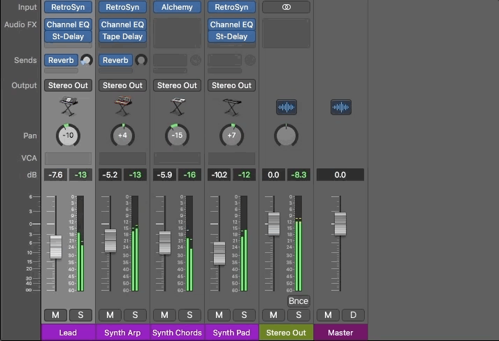Screen dimensions: 499x341
Task: Toggle Dim on the Master channel
Action: coord(353,315)
